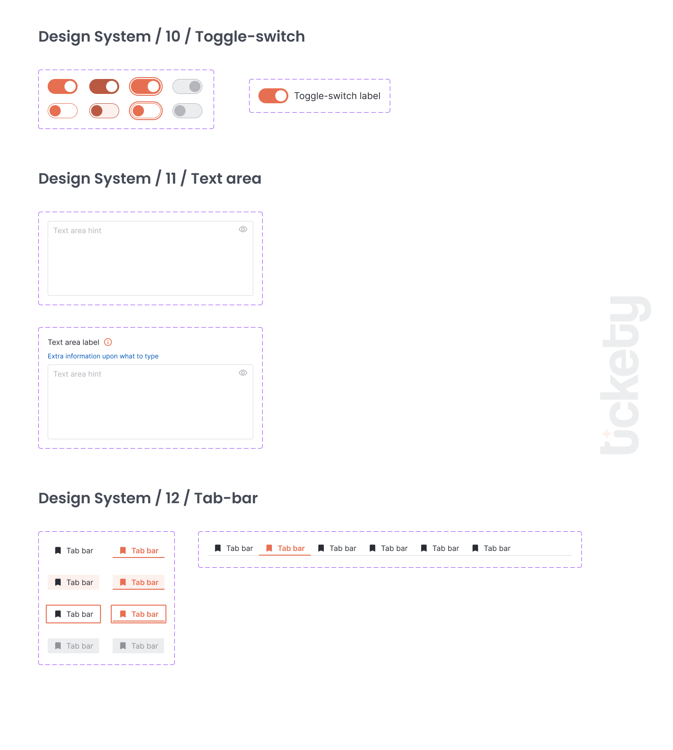Click the bookmark icon in the orange-outlined black-text tab
This screenshot has height=750, width=673.
pos(58,614)
